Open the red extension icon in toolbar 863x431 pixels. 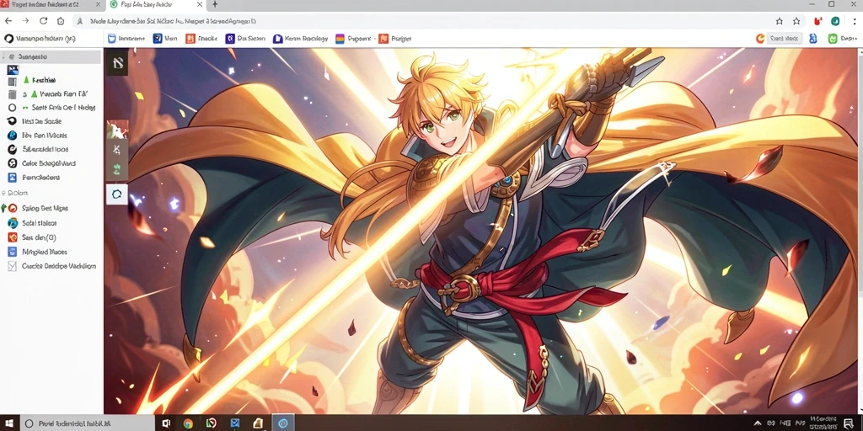(817, 21)
